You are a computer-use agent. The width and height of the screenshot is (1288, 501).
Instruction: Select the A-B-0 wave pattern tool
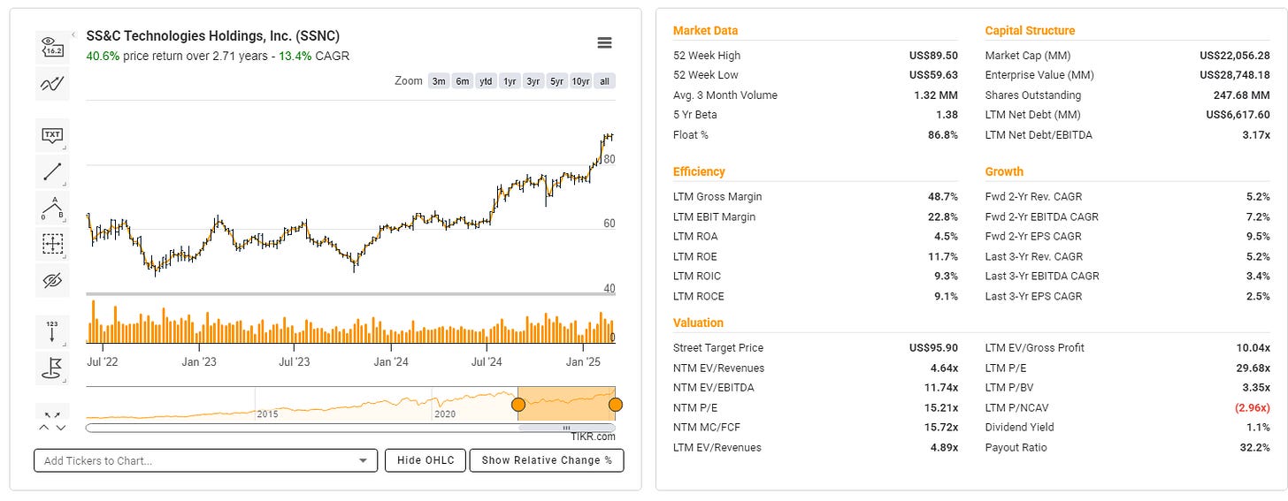pyautogui.click(x=52, y=209)
